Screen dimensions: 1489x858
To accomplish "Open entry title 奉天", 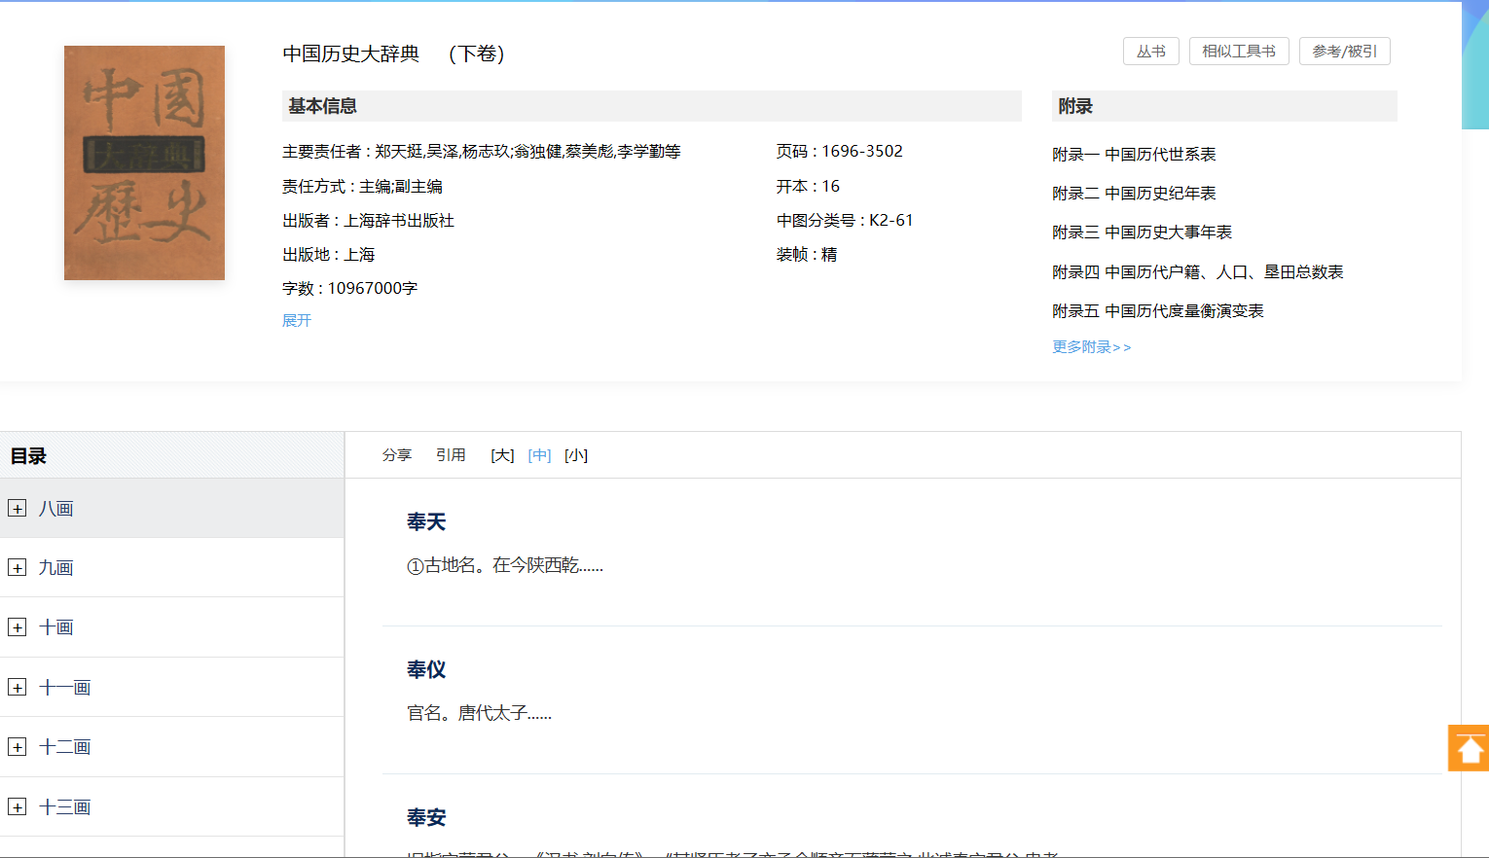I will [x=426, y=522].
